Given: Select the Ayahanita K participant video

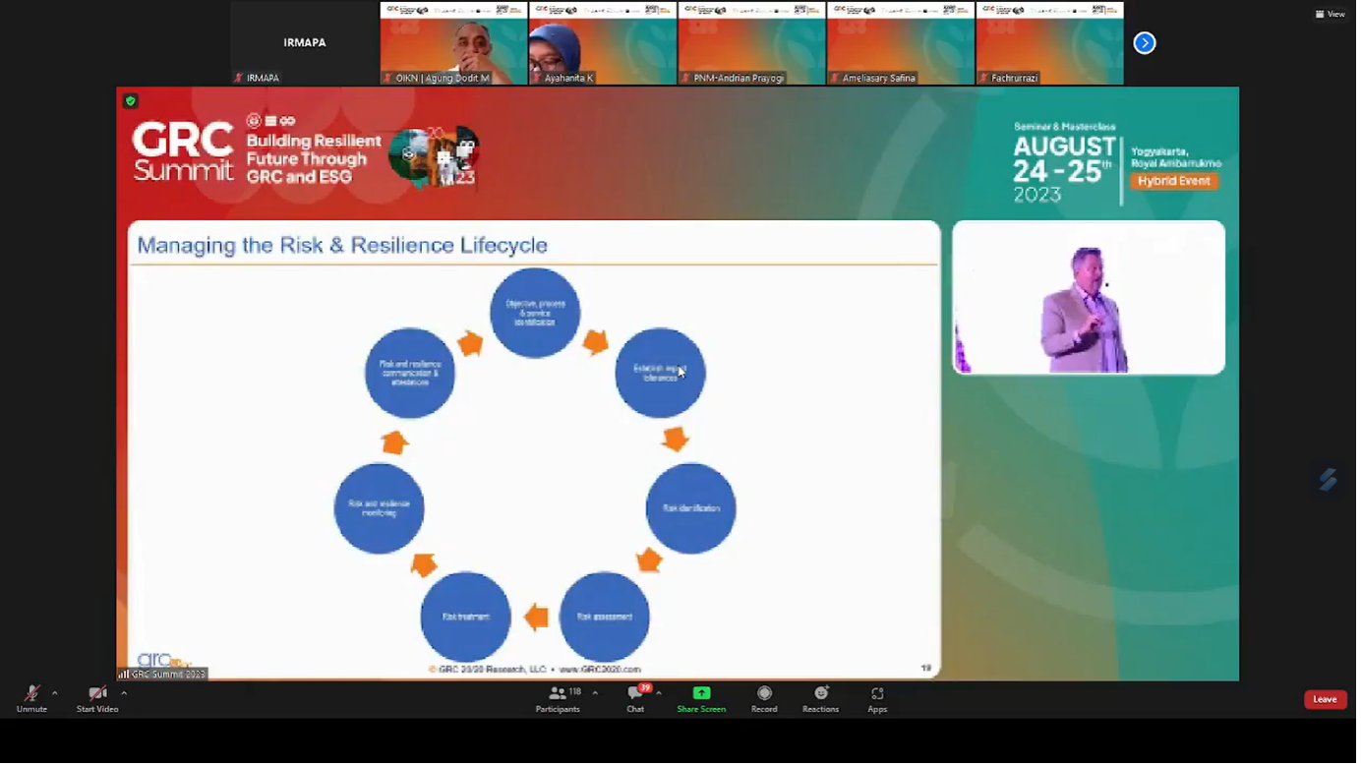Looking at the screenshot, I should [603, 43].
